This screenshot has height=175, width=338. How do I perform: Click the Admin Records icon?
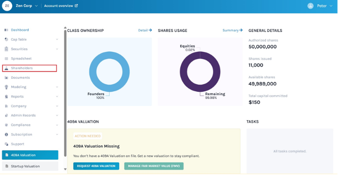click(6, 115)
